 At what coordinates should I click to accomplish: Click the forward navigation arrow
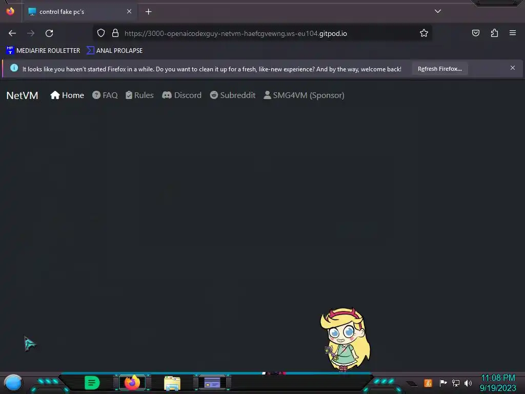point(31,33)
